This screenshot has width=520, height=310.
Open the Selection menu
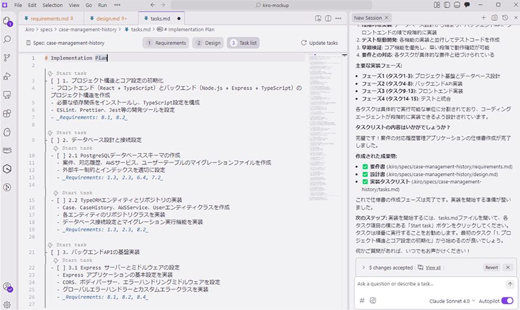[53, 5]
